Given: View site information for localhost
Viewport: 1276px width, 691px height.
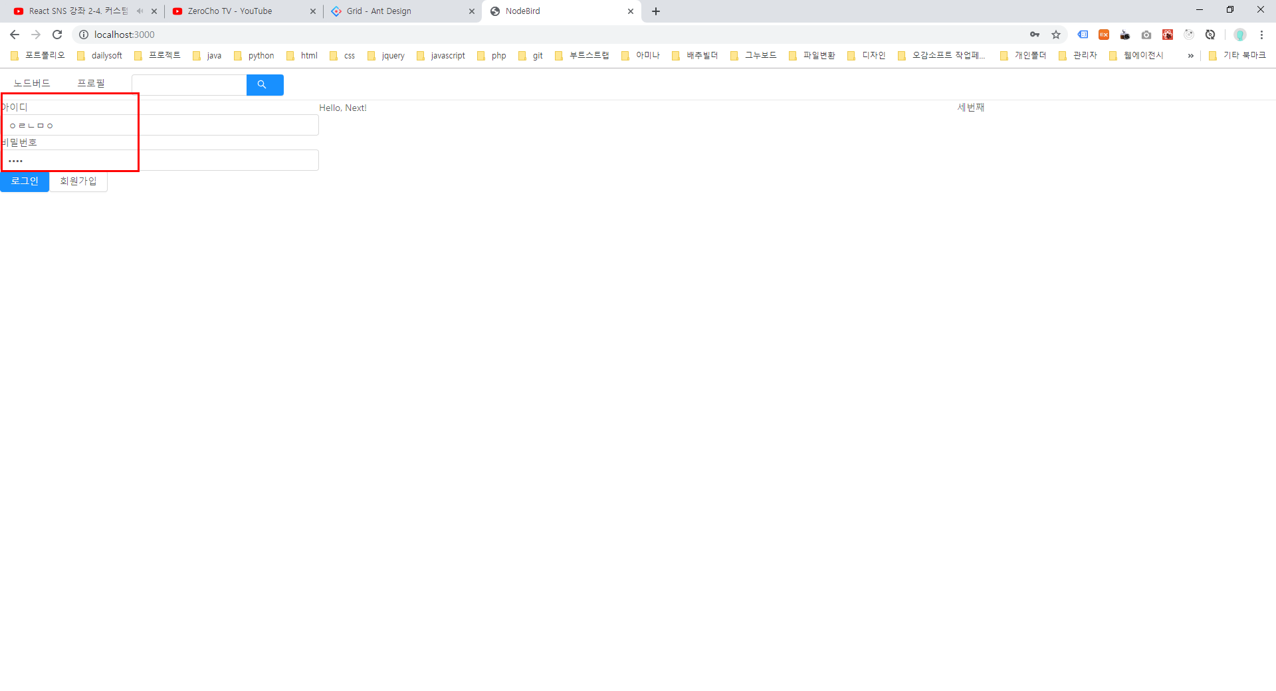Looking at the screenshot, I should [84, 35].
